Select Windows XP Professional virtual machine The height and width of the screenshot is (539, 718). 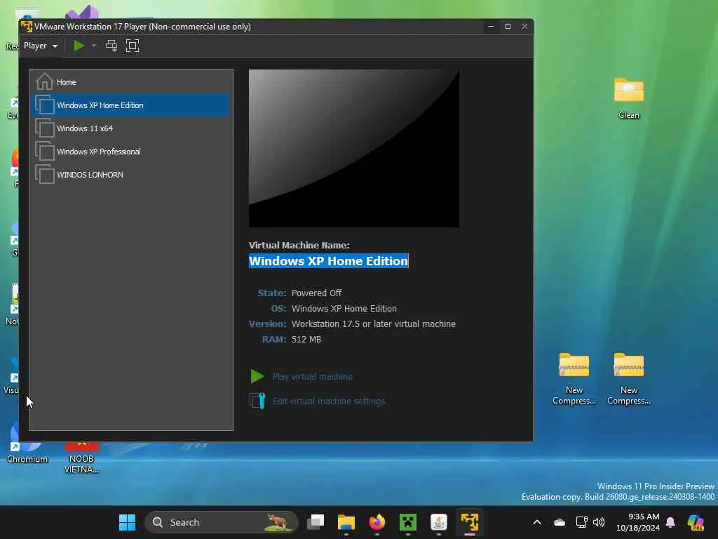click(131, 152)
